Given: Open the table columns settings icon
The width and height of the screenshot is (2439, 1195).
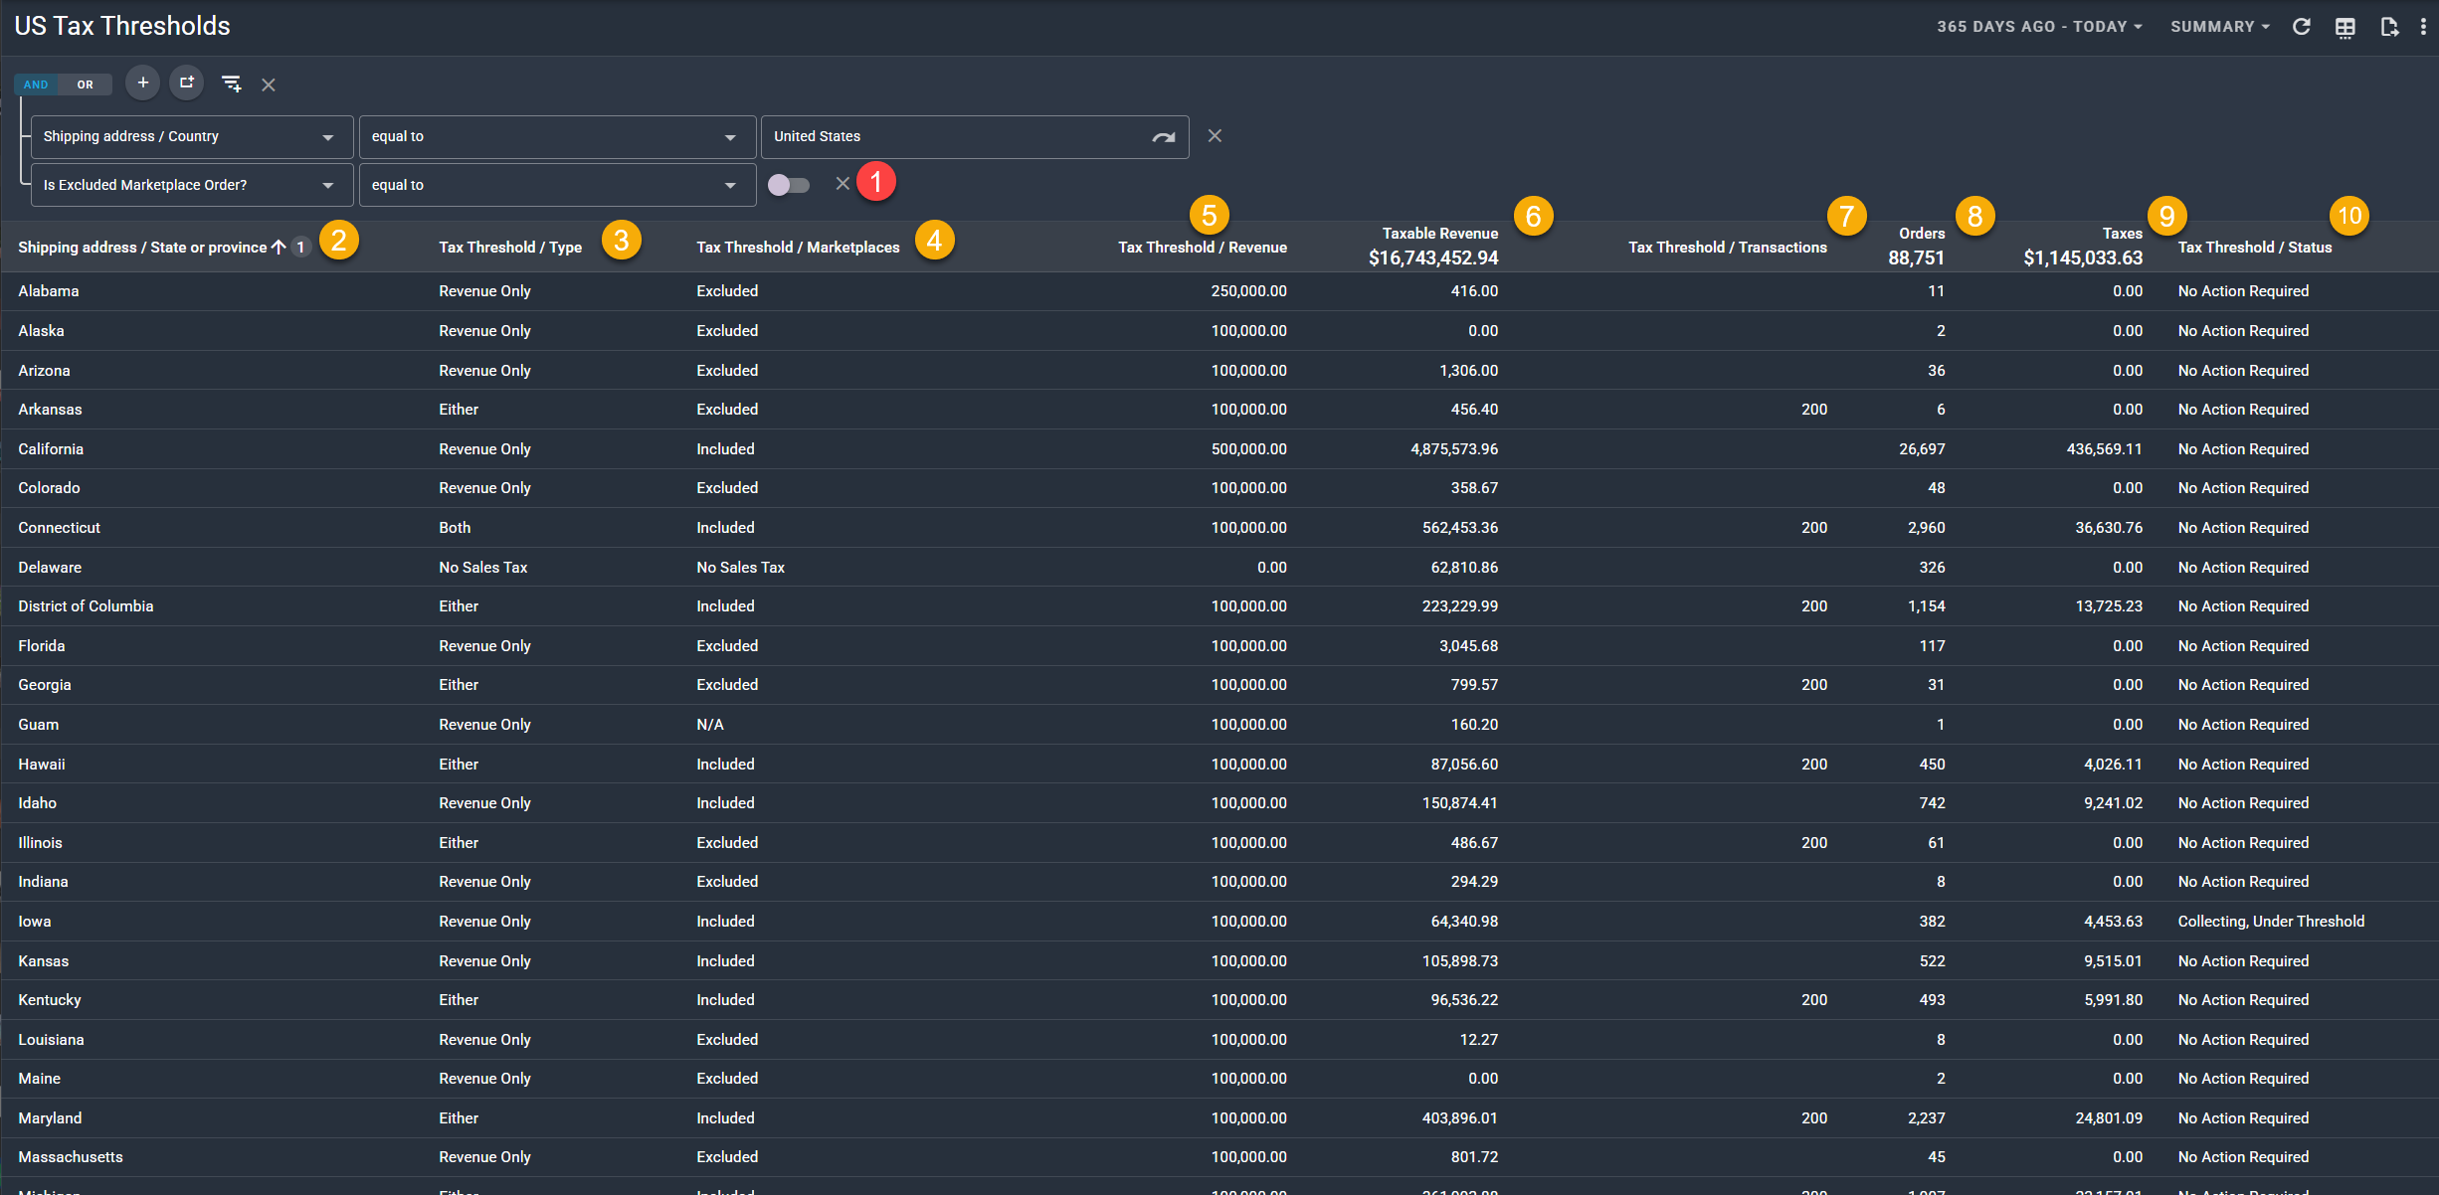Looking at the screenshot, I should 2345,27.
